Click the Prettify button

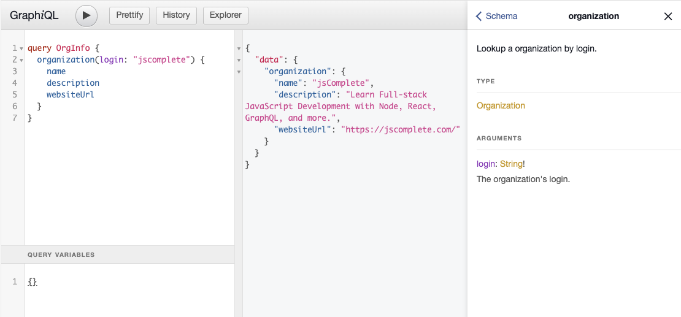129,15
